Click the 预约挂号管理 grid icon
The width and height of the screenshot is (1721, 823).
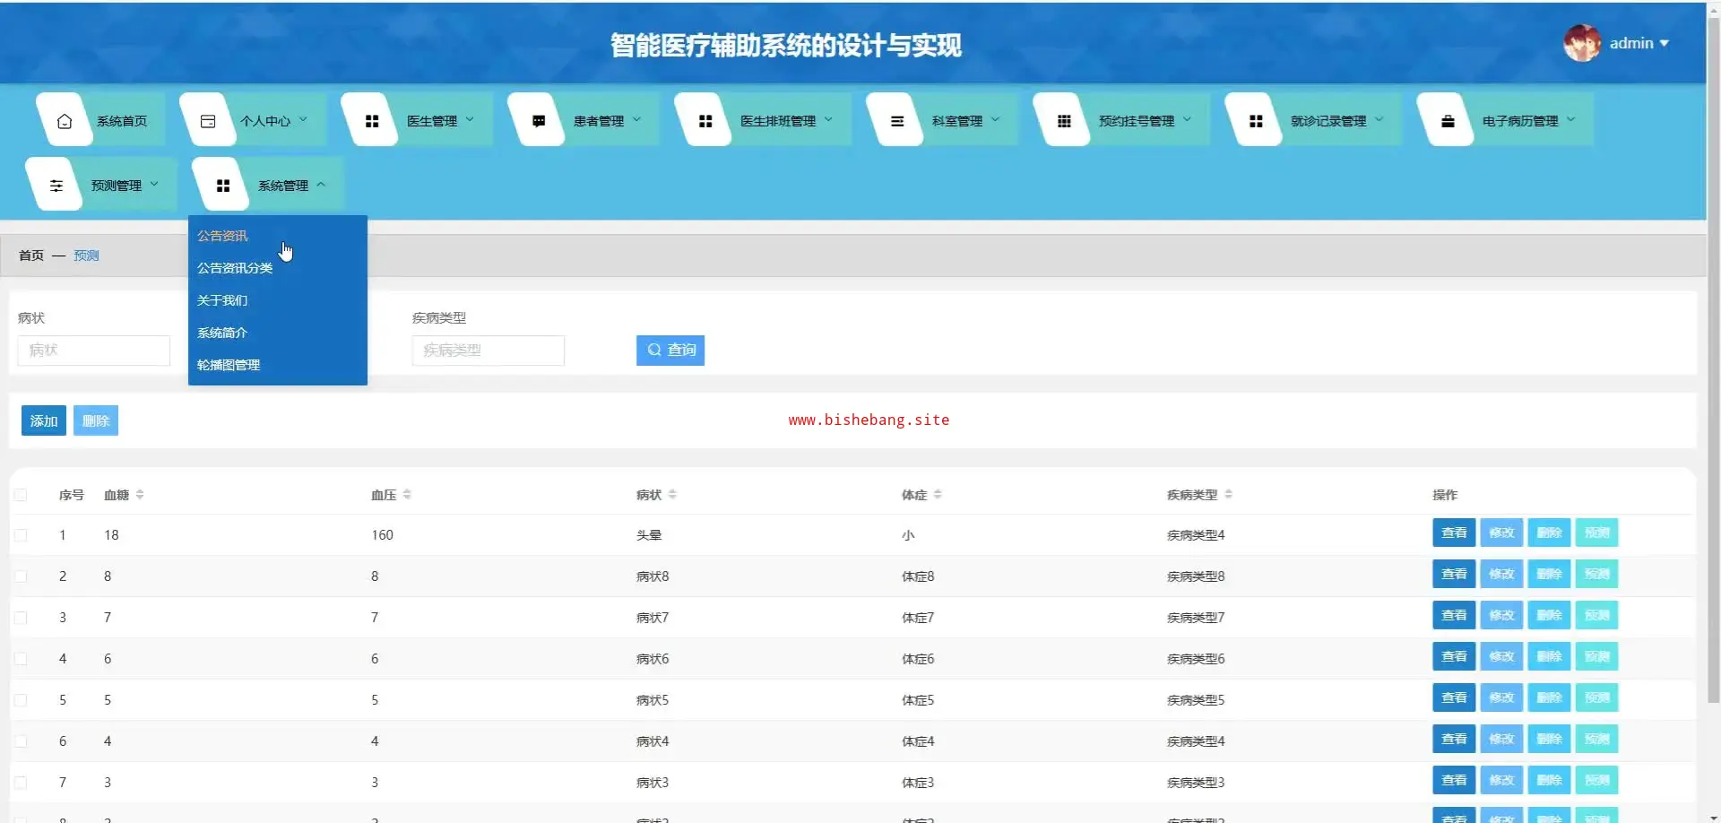[x=1064, y=121]
